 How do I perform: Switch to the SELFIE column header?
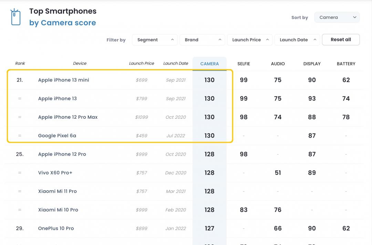[x=244, y=64]
